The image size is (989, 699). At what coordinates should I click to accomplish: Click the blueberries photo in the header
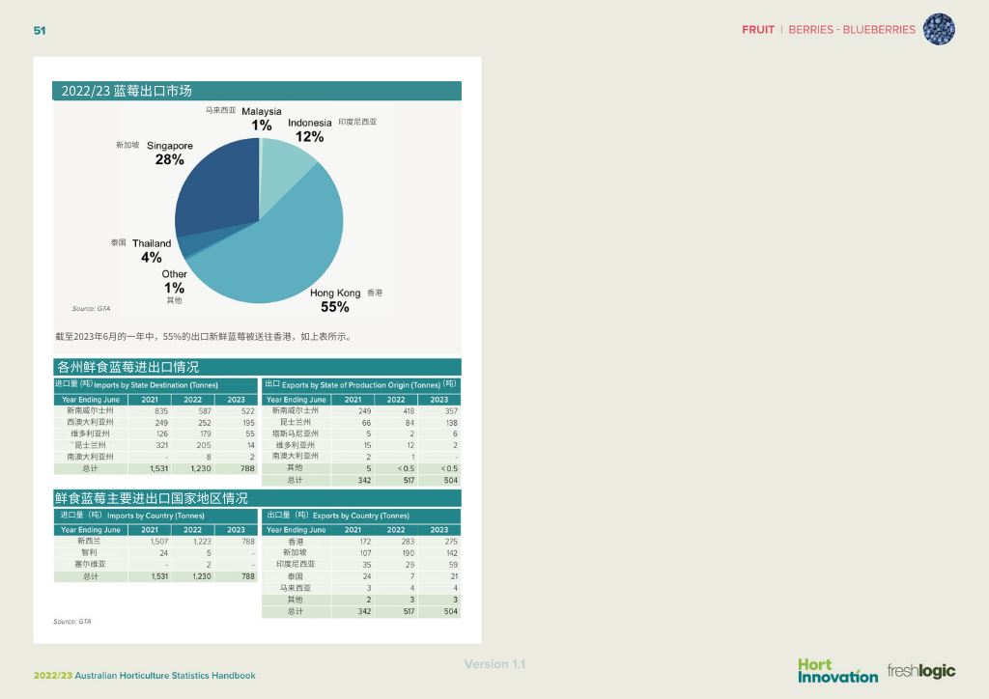point(939,30)
